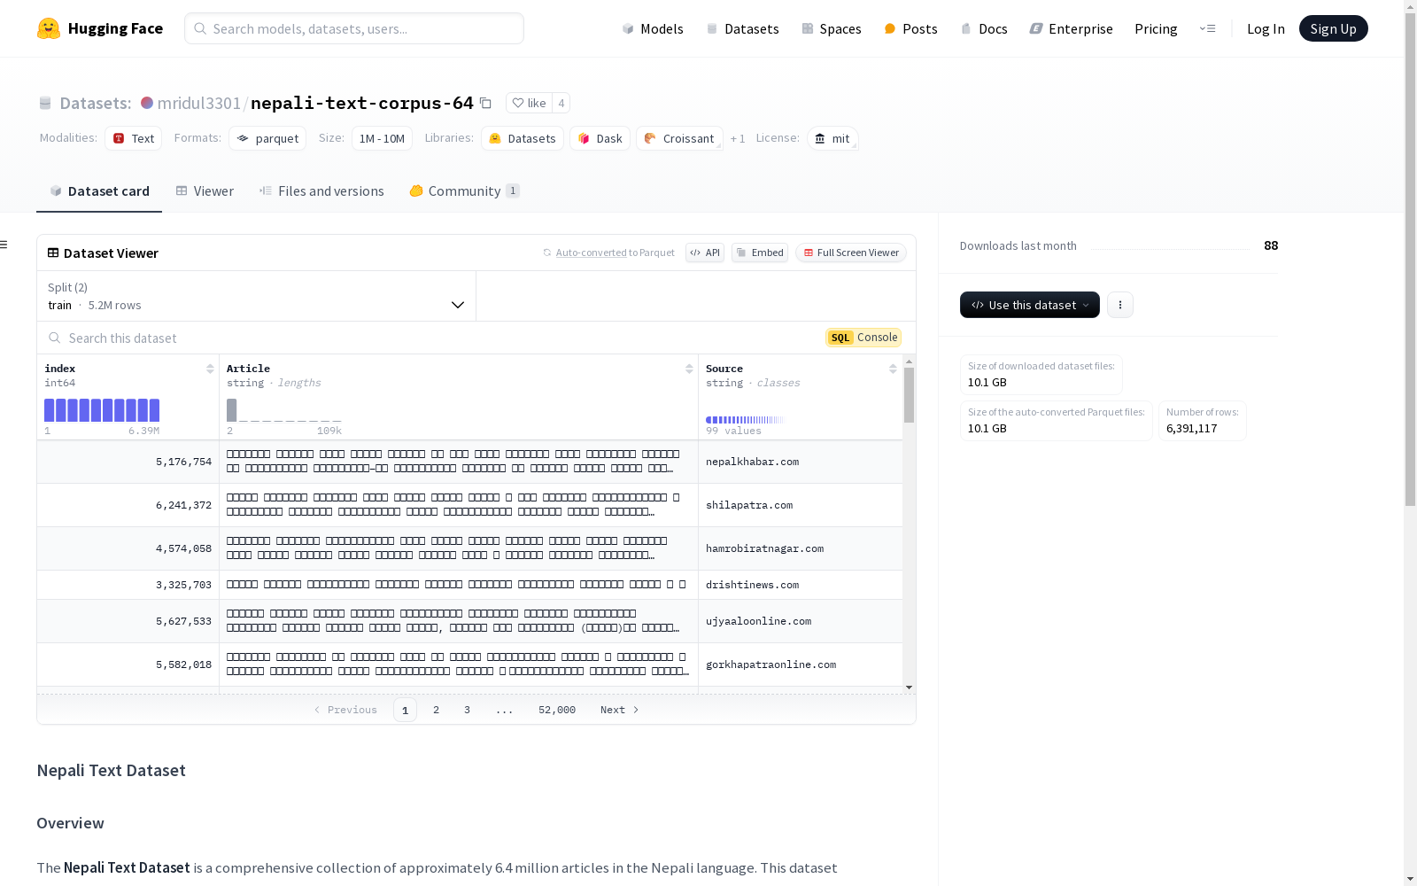The width and height of the screenshot is (1417, 886).
Task: Jump to page 52,000
Action: [x=557, y=710]
